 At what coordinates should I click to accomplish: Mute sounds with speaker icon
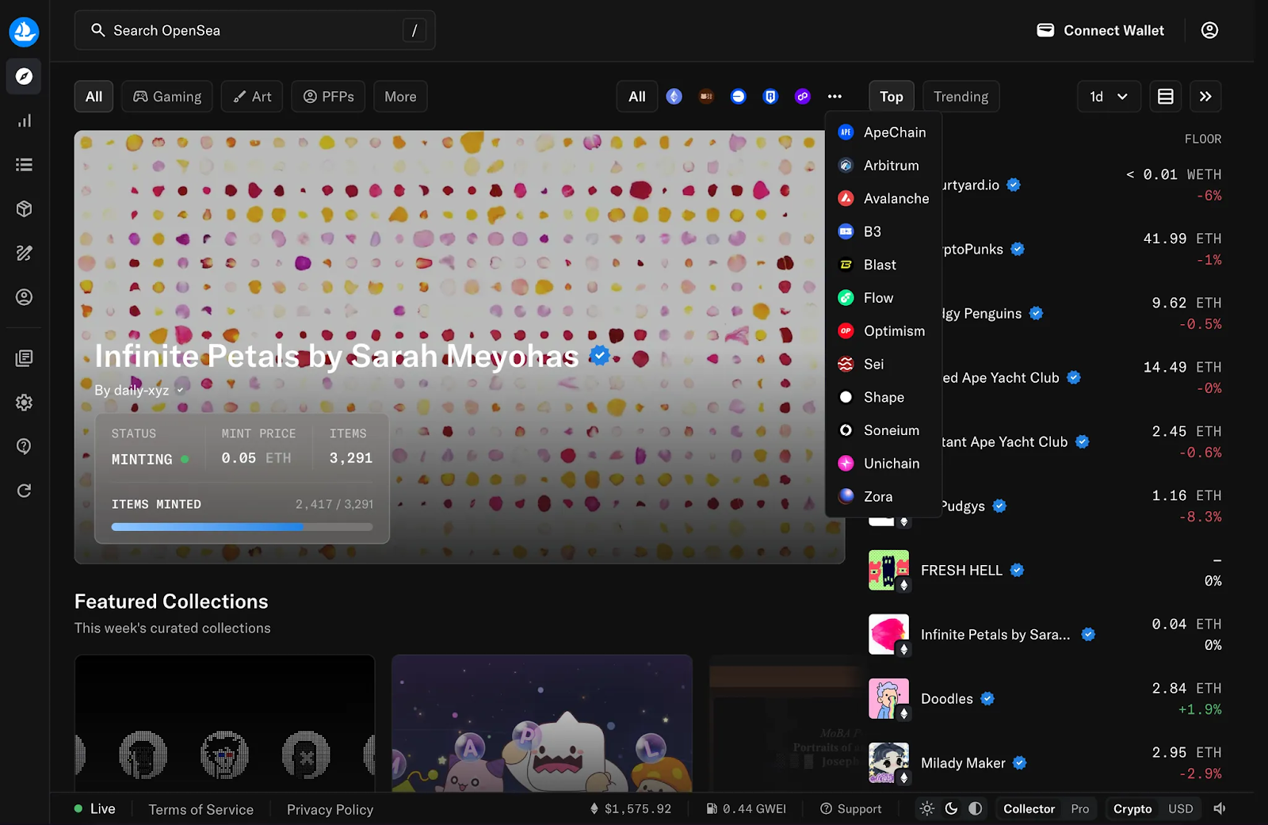[x=1220, y=808]
